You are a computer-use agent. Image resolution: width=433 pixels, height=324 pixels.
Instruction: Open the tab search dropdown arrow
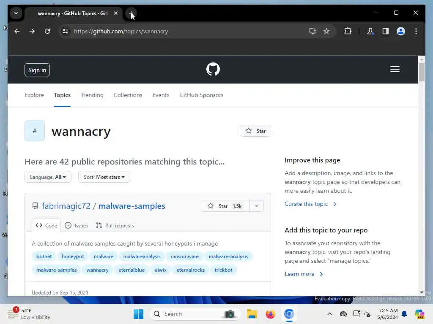click(x=16, y=13)
